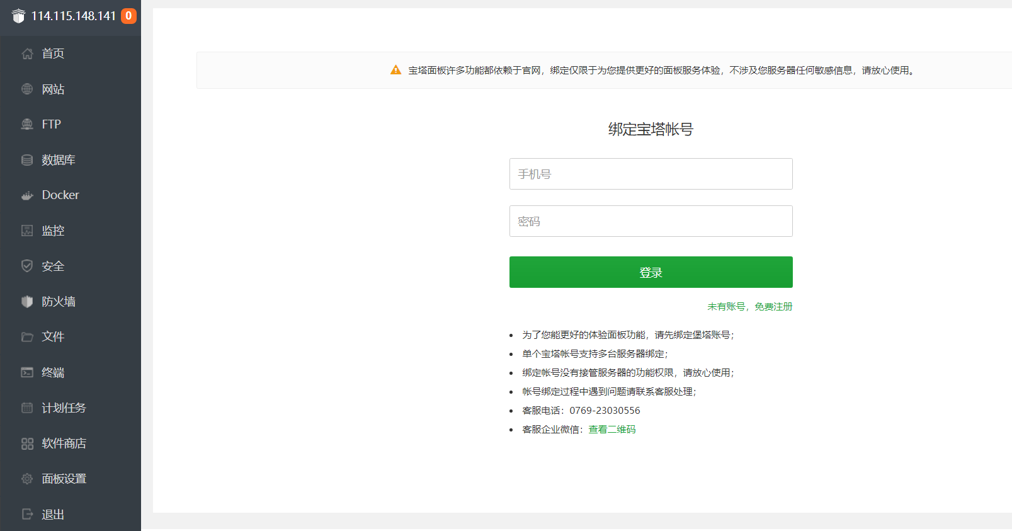Open the 软件商店 menu label
Screen dimensions: 1012x531
pyautogui.click(x=64, y=443)
